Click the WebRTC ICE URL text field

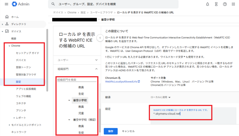coord(191,114)
